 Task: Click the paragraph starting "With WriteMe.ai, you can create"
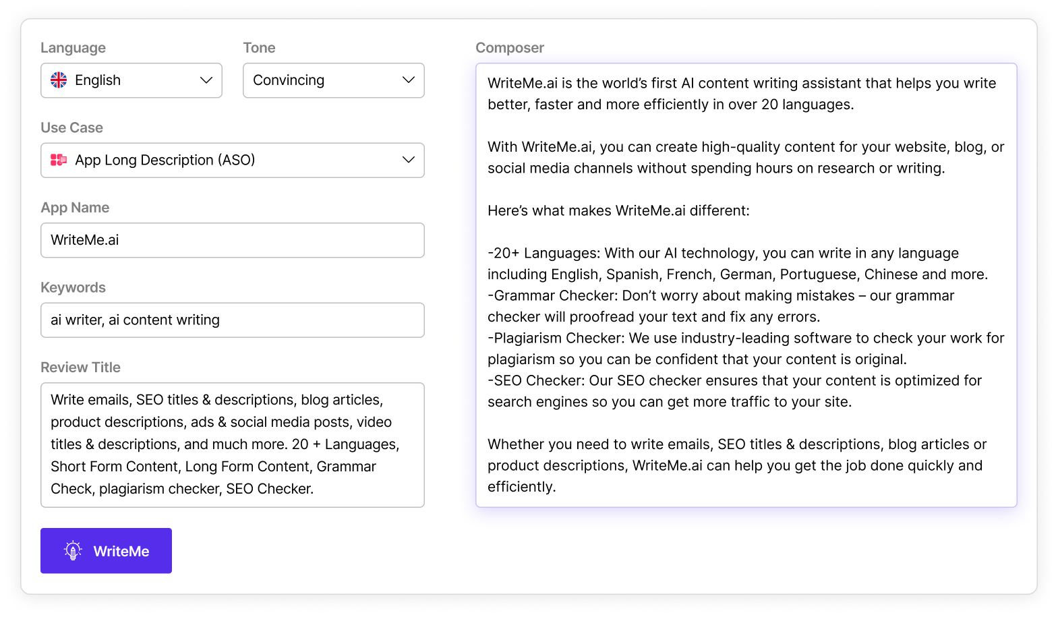pyautogui.click(x=746, y=157)
